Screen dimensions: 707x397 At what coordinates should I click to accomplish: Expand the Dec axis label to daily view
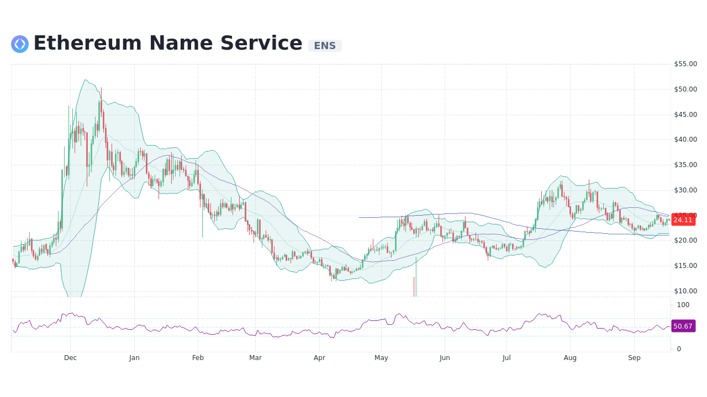[70, 357]
